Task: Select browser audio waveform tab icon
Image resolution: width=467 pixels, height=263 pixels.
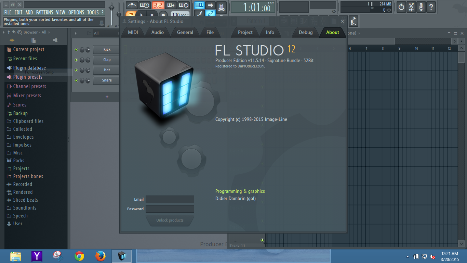Action: click(12, 40)
